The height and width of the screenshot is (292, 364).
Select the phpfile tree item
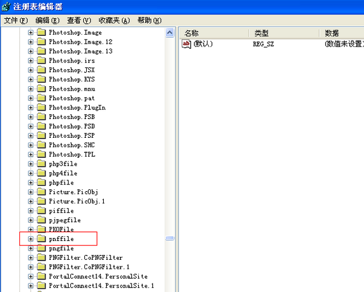tap(61, 183)
